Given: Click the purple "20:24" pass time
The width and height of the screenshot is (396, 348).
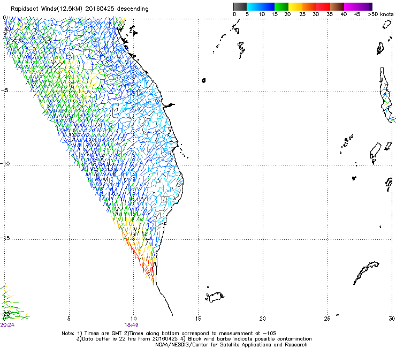Looking at the screenshot, I should coord(7,325).
